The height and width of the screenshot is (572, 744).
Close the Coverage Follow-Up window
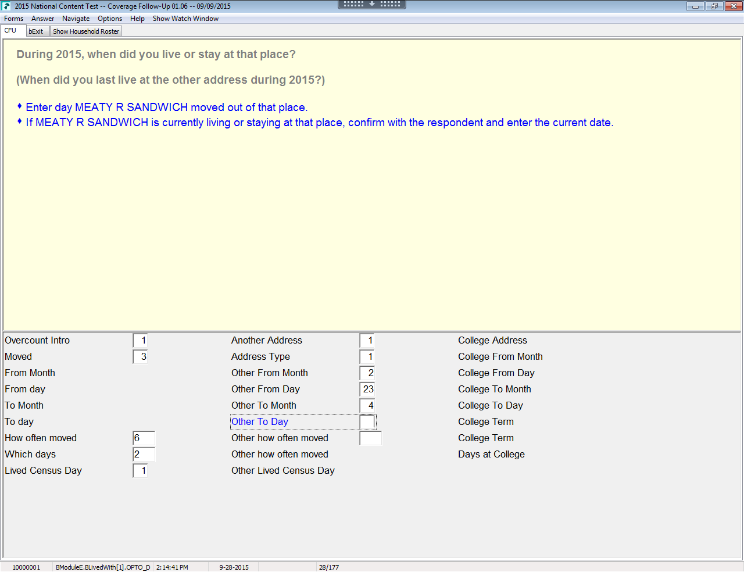click(x=734, y=6)
